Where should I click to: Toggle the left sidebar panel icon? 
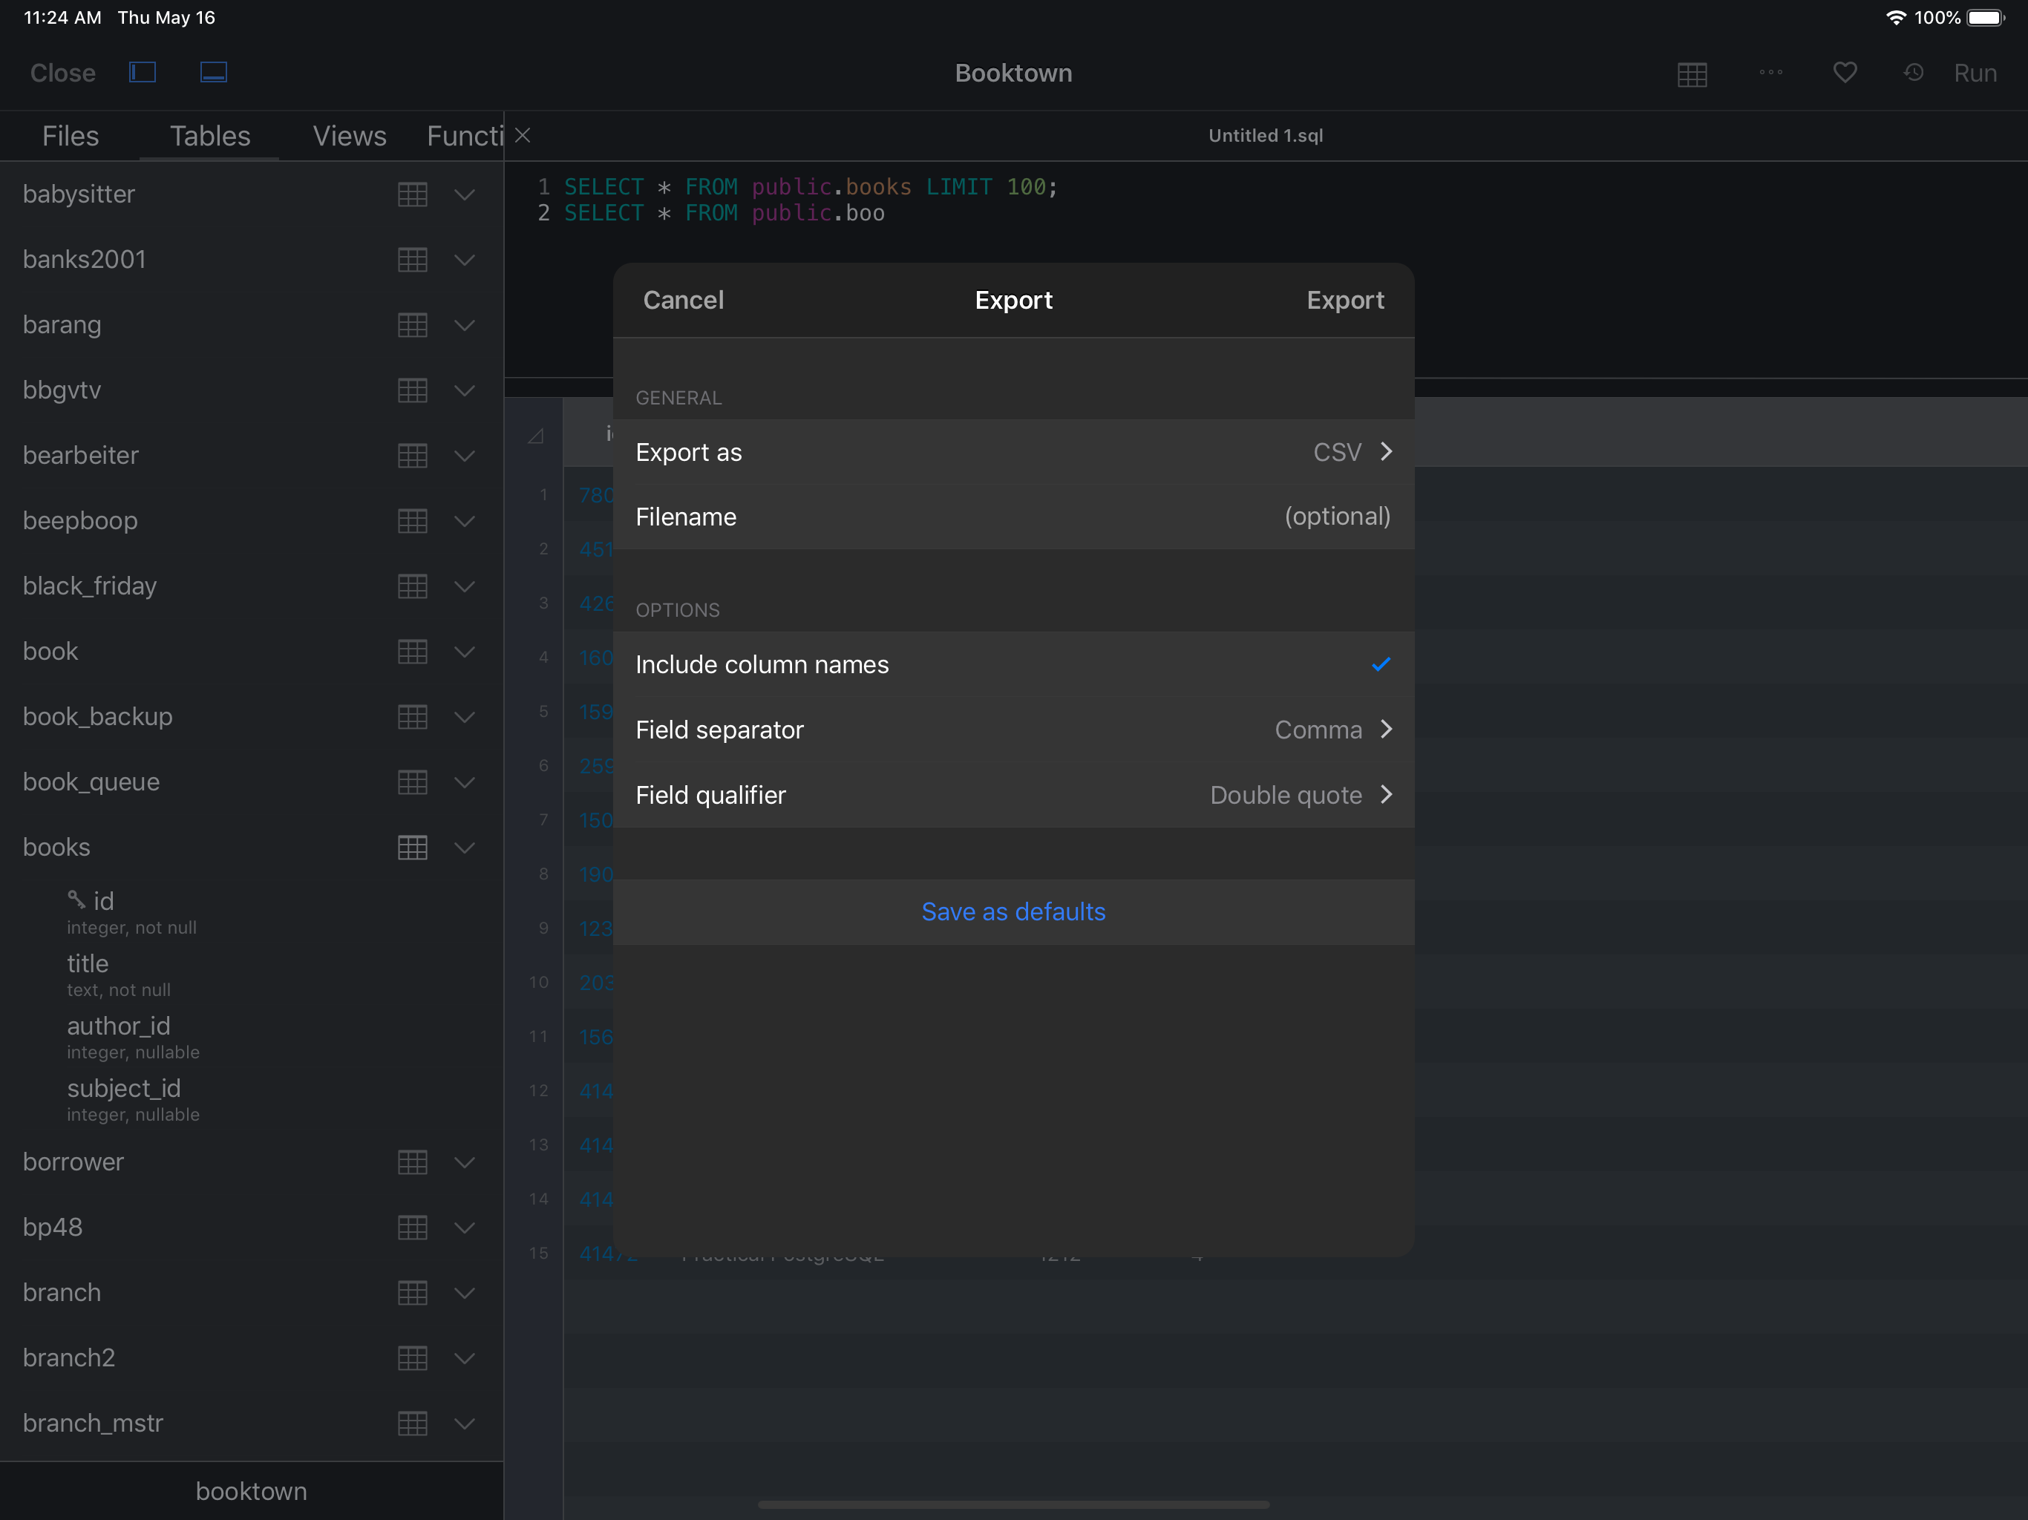[142, 73]
